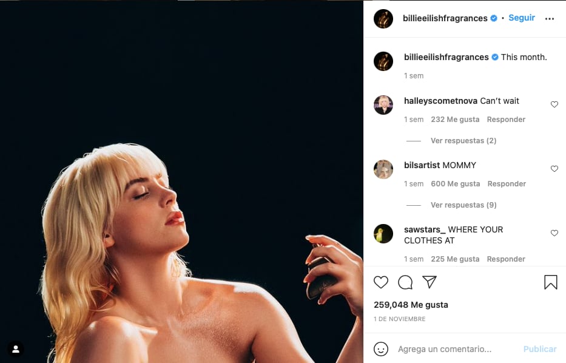Like the post using the heart icon
The width and height of the screenshot is (566, 363).
click(381, 282)
